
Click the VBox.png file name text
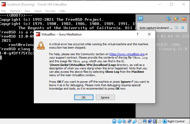(80, 61)
